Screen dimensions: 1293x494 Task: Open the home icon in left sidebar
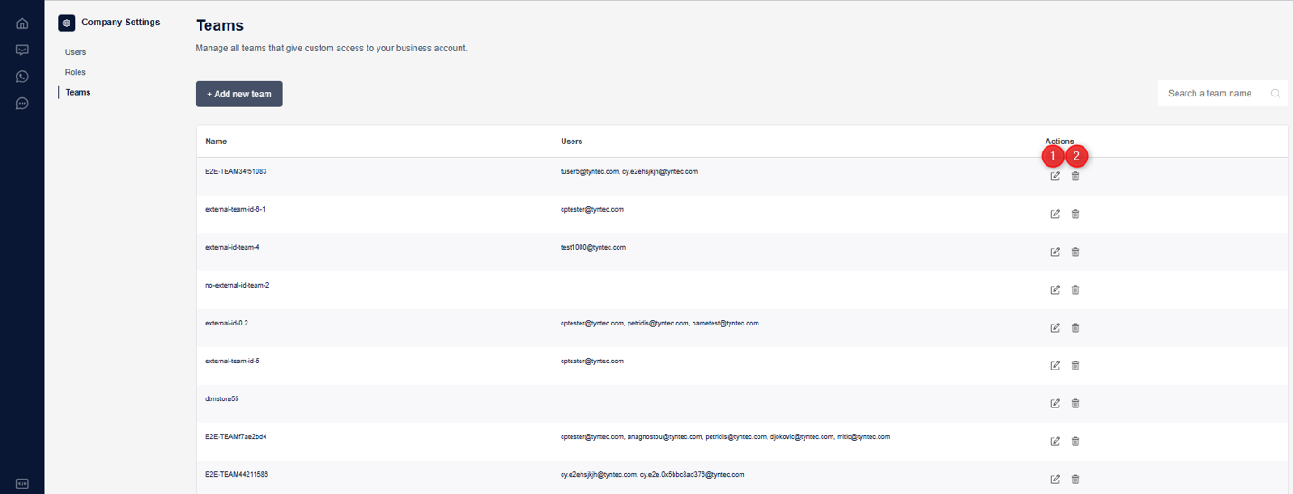23,23
